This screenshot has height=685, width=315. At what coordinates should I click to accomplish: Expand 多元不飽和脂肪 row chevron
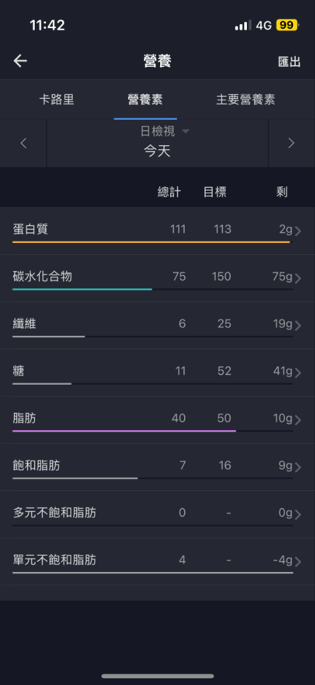298,514
